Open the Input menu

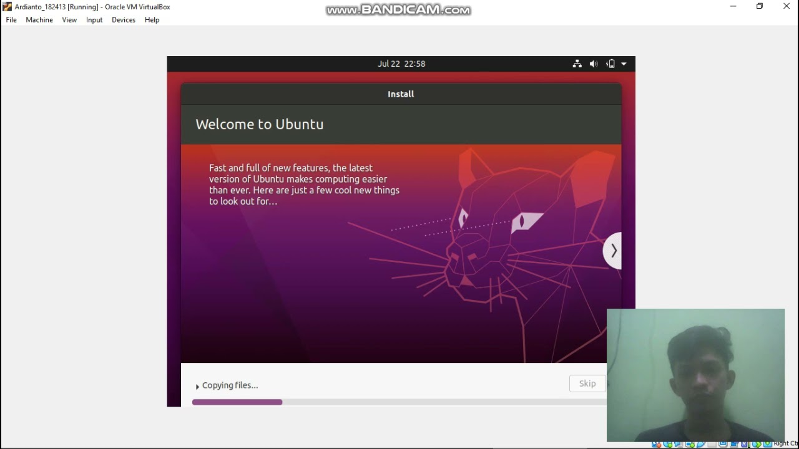tap(94, 20)
